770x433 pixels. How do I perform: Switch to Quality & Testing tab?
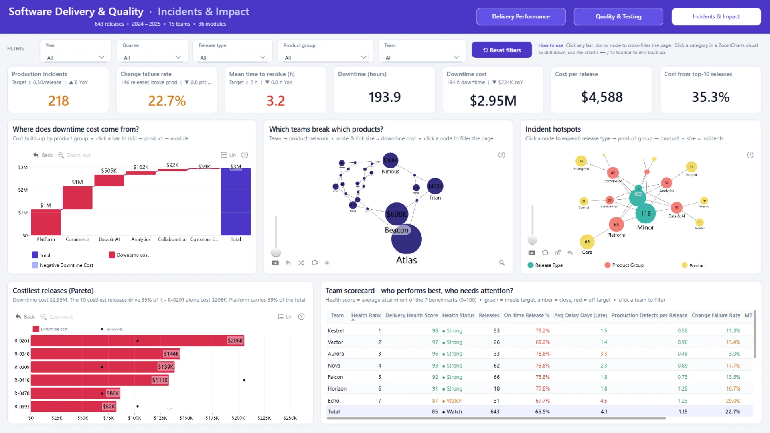tap(618, 17)
